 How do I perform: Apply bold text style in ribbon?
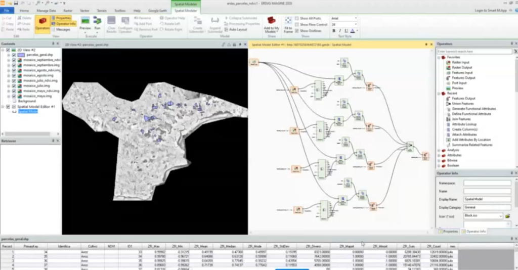pyautogui.click(x=334, y=31)
